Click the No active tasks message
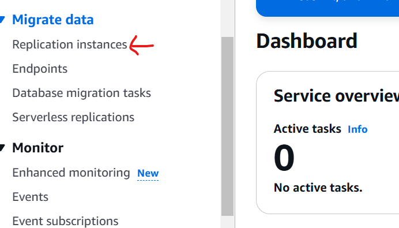This screenshot has width=399, height=228. point(318,188)
